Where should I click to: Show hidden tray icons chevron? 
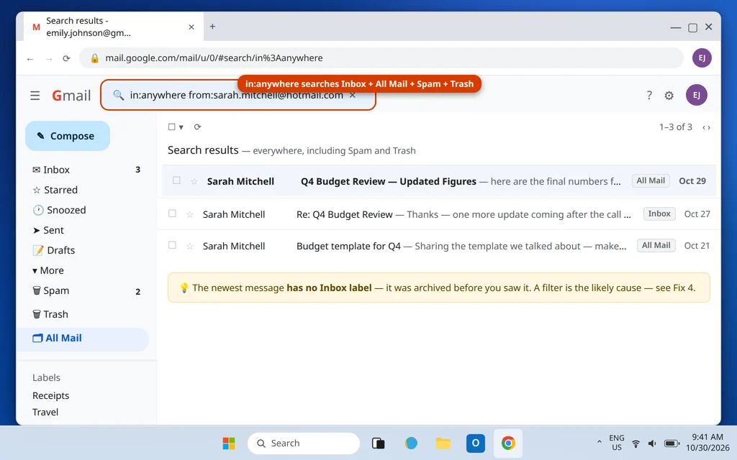pos(599,442)
